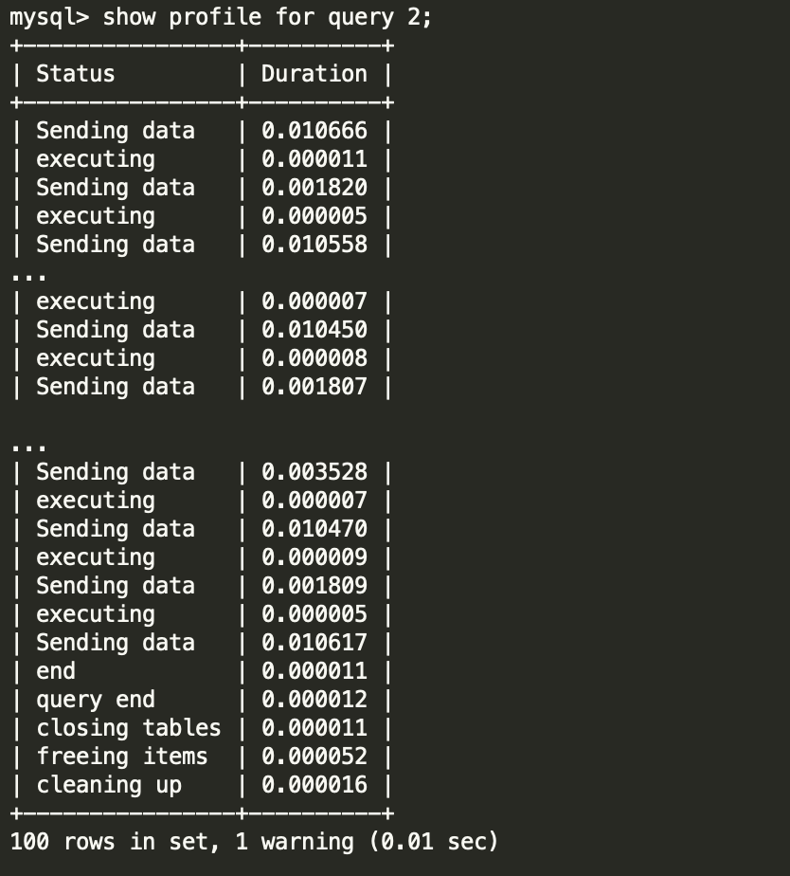790x876 pixels.
Task: Click the 0.010558 duration entry
Action: click(x=314, y=245)
